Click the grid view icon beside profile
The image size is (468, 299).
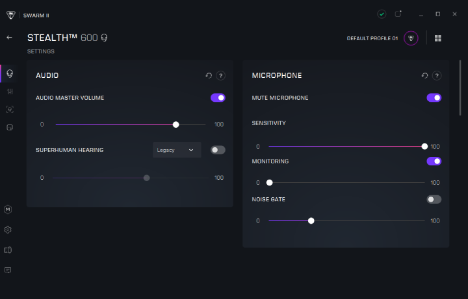(x=438, y=38)
